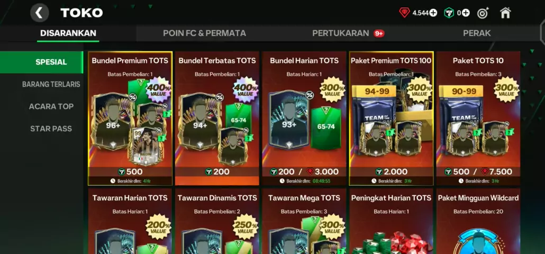545x254 pixels.
Task: Open the Bundel Harian TOTS offer card
Action: pyautogui.click(x=304, y=118)
